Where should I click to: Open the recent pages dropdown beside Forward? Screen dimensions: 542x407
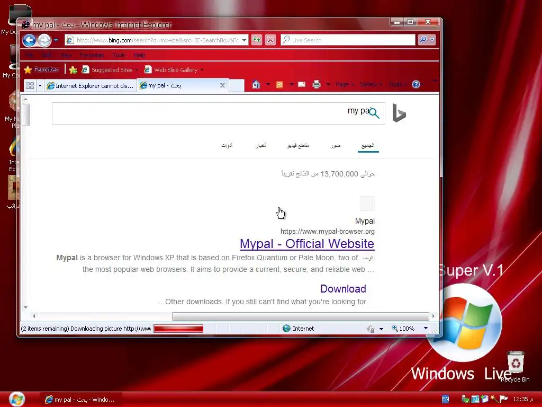pyautogui.click(x=56, y=40)
